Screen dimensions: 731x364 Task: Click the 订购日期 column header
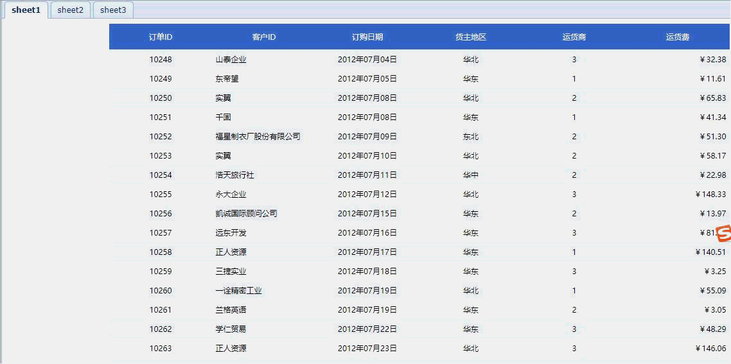click(367, 37)
